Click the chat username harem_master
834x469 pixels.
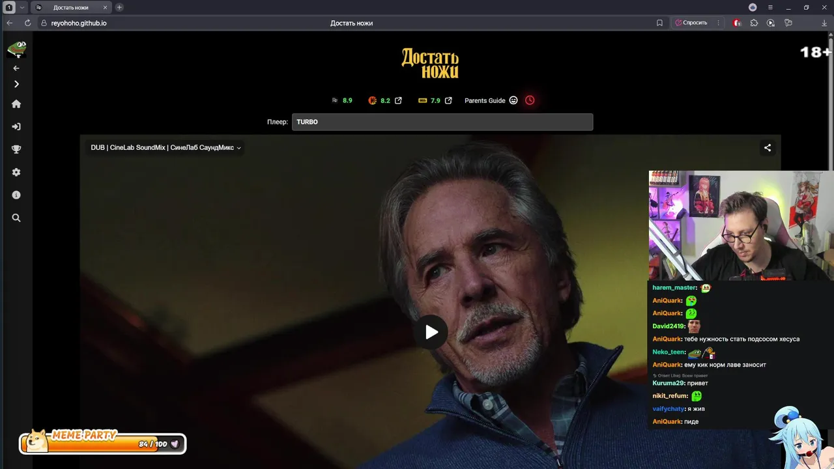(674, 287)
